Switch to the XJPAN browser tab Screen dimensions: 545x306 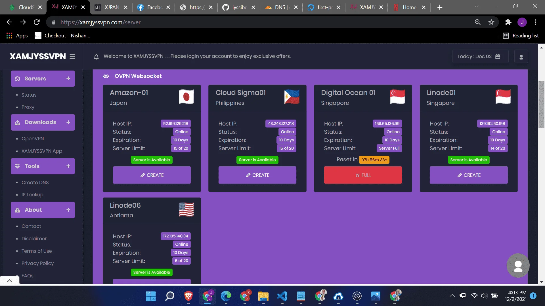[x=111, y=7]
